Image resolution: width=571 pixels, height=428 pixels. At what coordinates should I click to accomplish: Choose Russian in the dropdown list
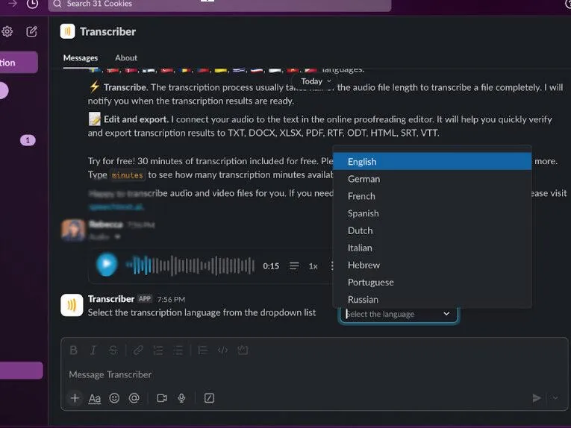click(x=432, y=300)
